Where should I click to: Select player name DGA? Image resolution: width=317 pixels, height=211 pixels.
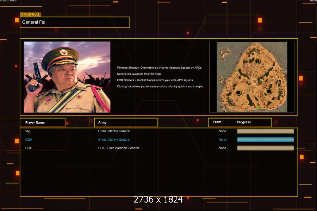coord(29,140)
